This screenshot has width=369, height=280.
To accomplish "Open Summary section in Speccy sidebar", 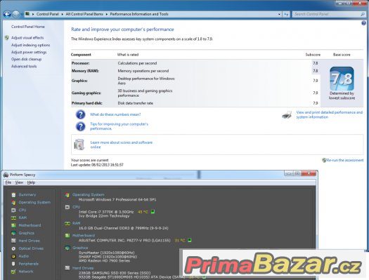I will coord(27,194).
